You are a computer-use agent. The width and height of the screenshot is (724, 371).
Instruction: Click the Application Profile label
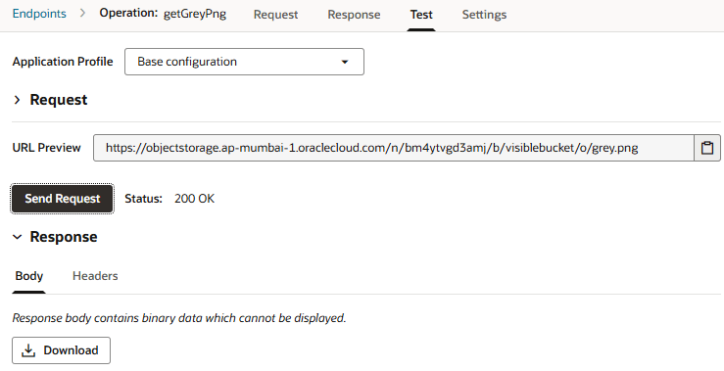click(63, 62)
